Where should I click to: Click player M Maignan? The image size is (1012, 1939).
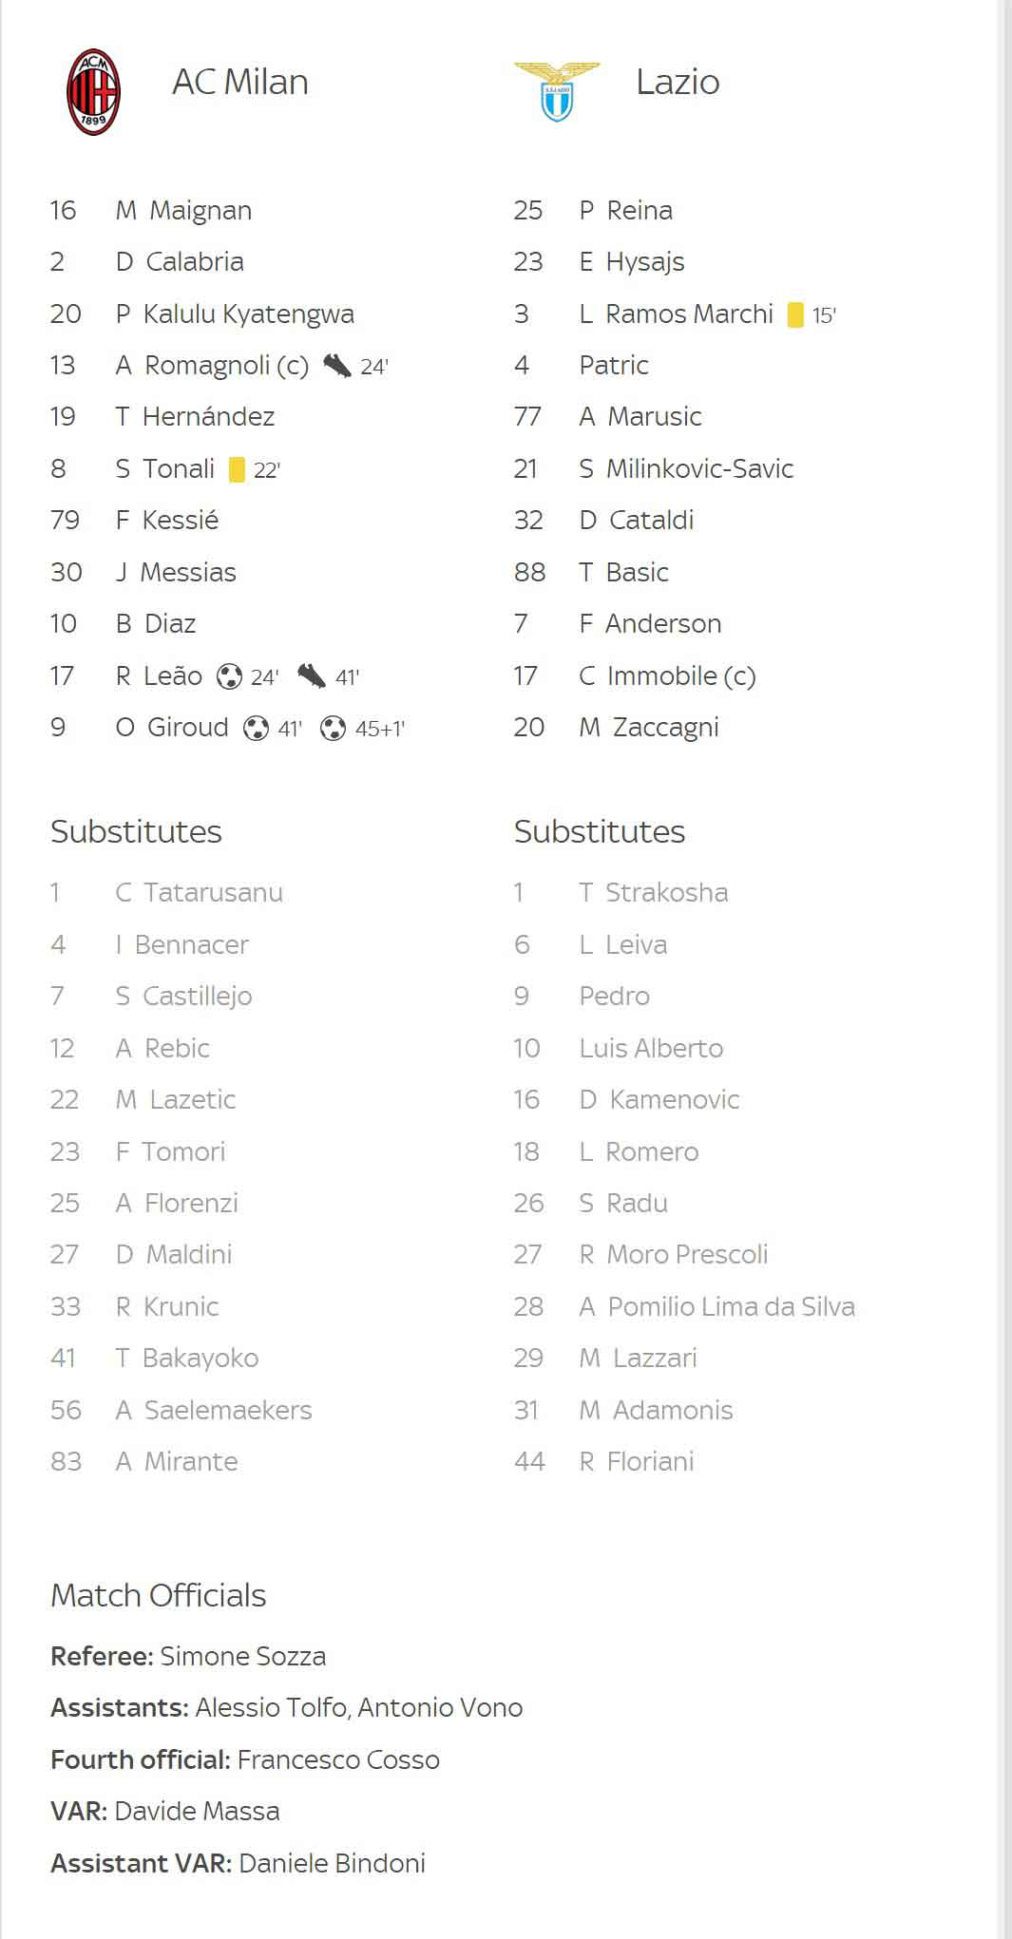coord(183,210)
